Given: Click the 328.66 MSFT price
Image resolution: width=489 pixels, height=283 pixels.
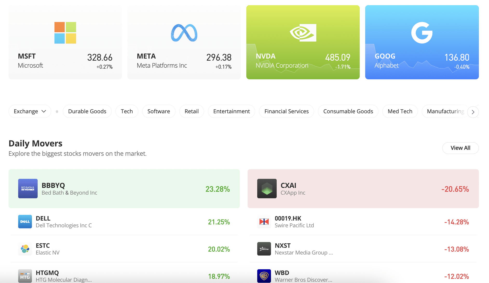Looking at the screenshot, I should pos(100,58).
